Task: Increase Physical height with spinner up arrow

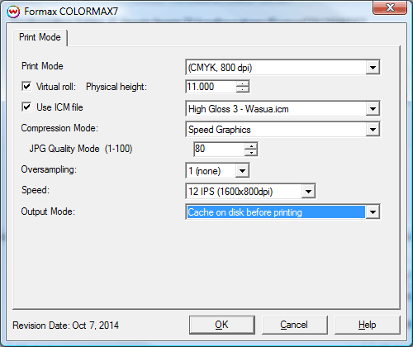Action: [243, 83]
